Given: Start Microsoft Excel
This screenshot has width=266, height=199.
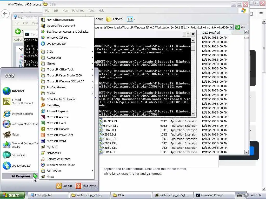Looking at the screenshot, I should (x=67, y=123).
